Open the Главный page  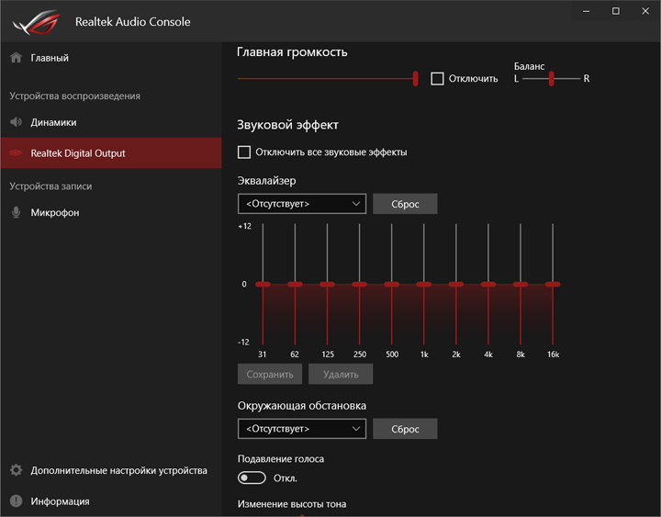coord(111,58)
